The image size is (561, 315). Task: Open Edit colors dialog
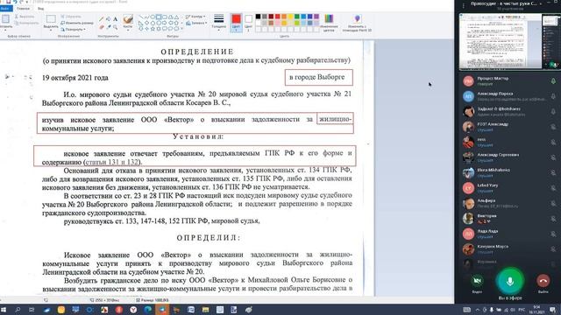pos(329,22)
